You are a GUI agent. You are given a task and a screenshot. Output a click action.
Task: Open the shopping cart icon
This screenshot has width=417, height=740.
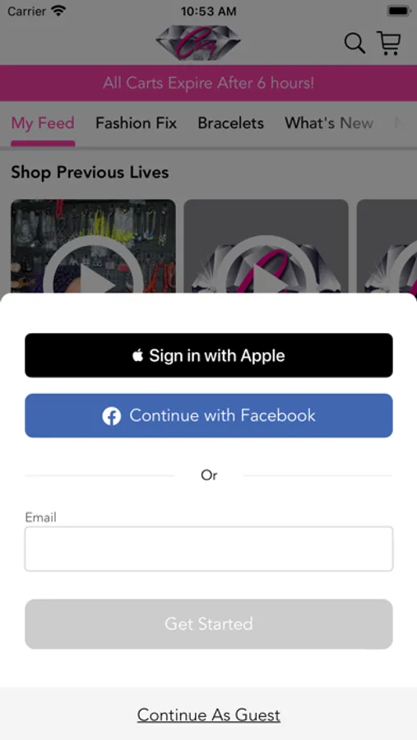[x=389, y=43]
